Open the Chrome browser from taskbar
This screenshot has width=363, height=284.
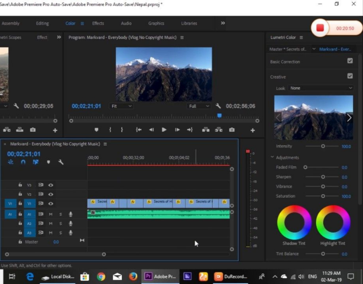tap(101, 276)
